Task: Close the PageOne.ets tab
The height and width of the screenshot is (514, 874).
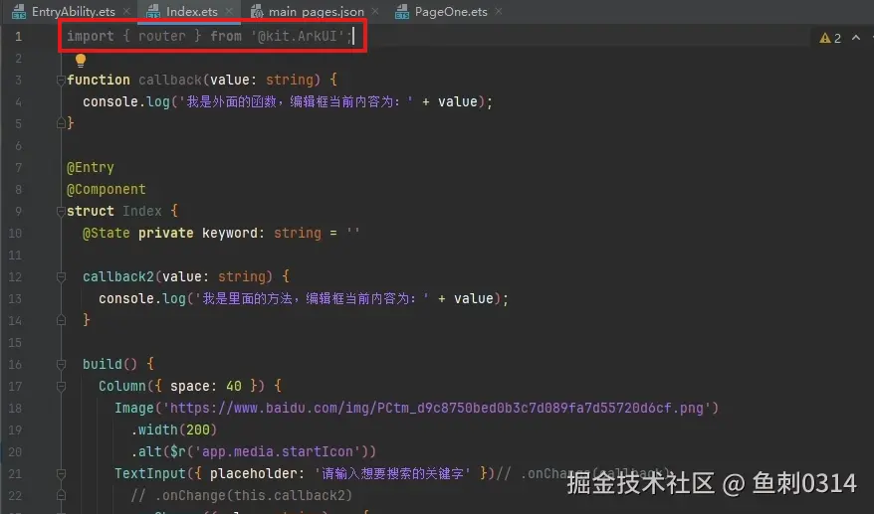Action: coord(499,11)
